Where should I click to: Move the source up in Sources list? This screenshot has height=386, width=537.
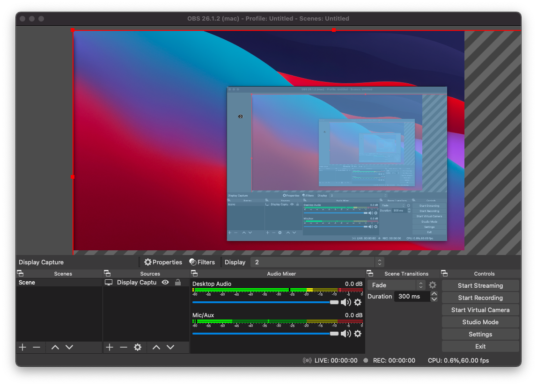[x=156, y=347]
